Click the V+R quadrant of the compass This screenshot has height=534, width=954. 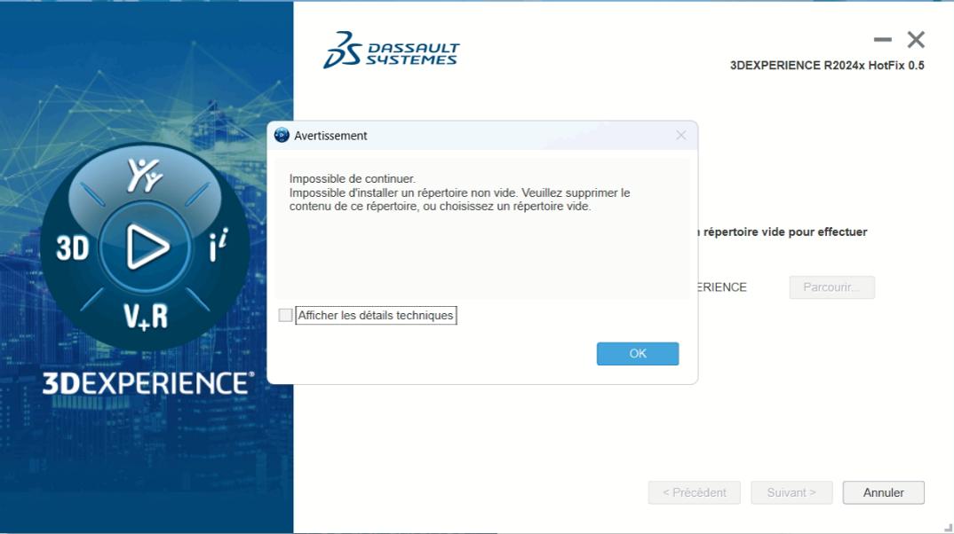pyautogui.click(x=146, y=315)
